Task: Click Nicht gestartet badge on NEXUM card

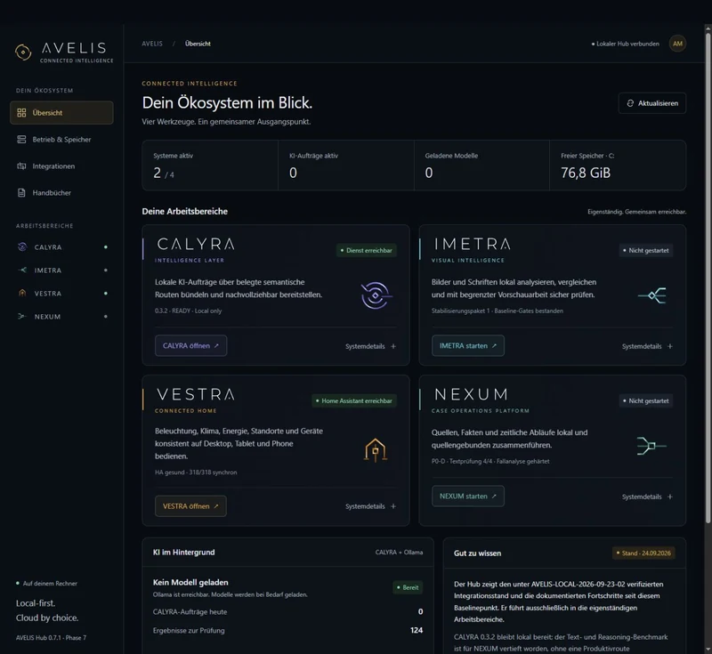Action: tap(646, 400)
